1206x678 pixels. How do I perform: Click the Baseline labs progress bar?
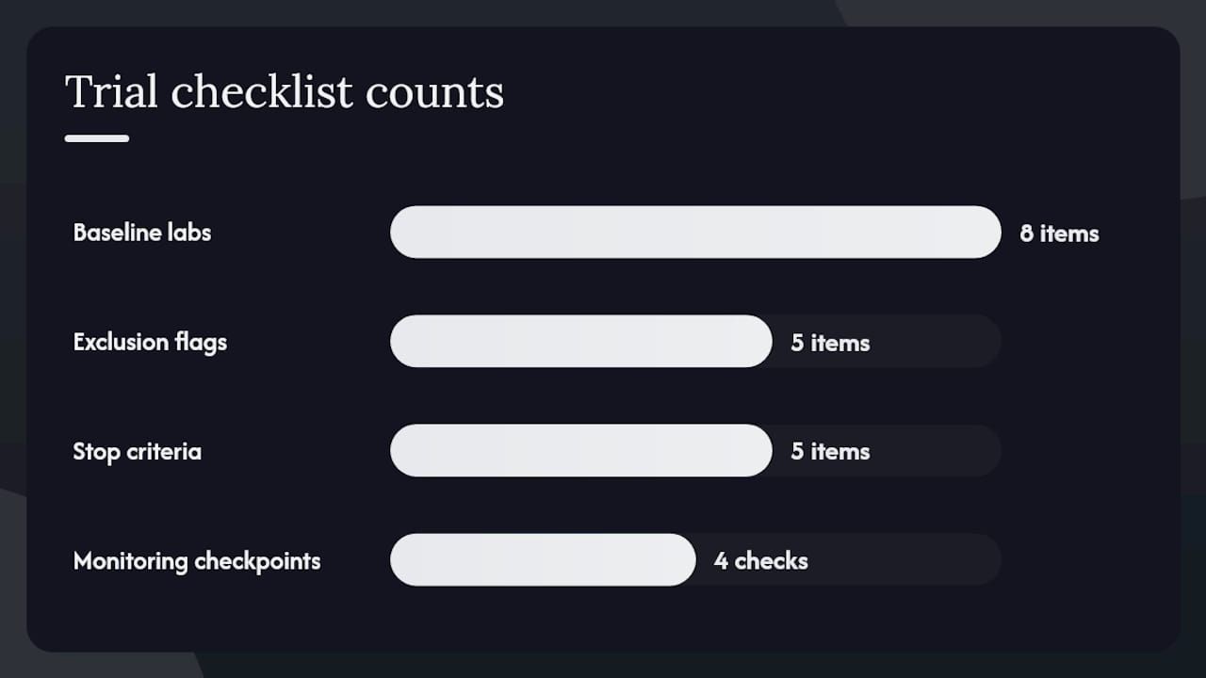coord(695,232)
